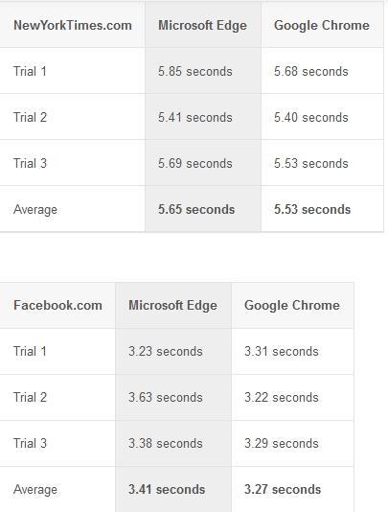This screenshot has height=512, width=388.
Task: Select Microsoft Edge header in Facebook table
Action: pyautogui.click(x=173, y=306)
